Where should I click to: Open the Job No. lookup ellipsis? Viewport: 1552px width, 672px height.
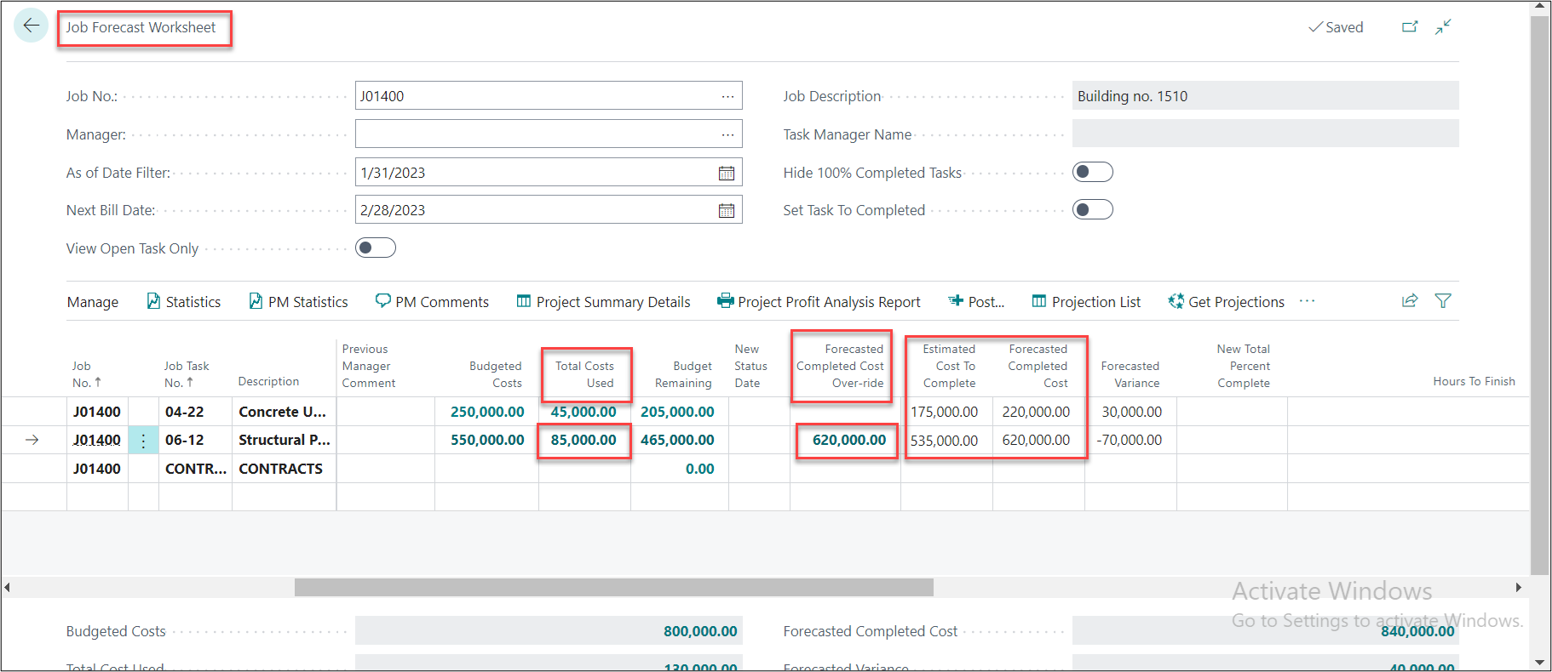pyautogui.click(x=727, y=96)
